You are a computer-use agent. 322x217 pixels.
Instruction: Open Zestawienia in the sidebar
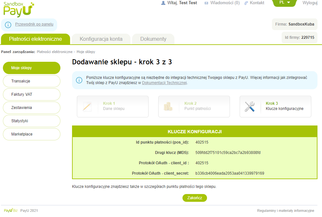click(32, 108)
